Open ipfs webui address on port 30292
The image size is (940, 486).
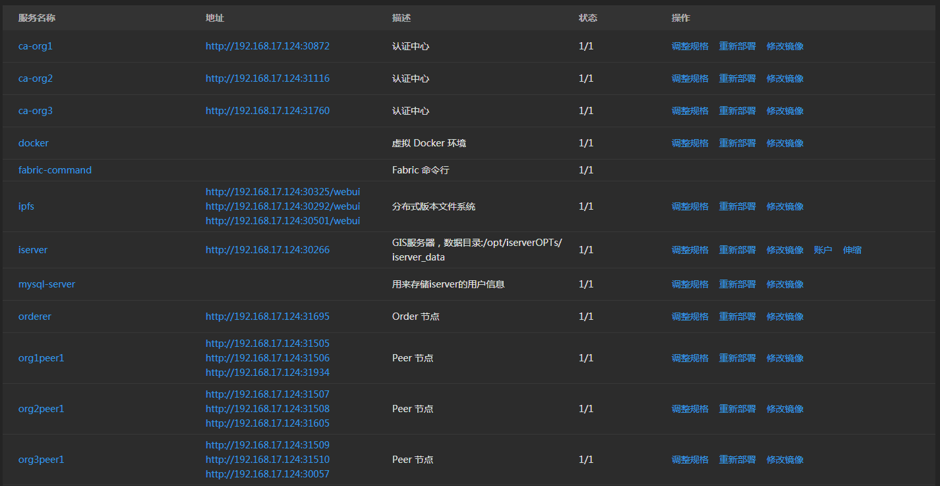282,206
